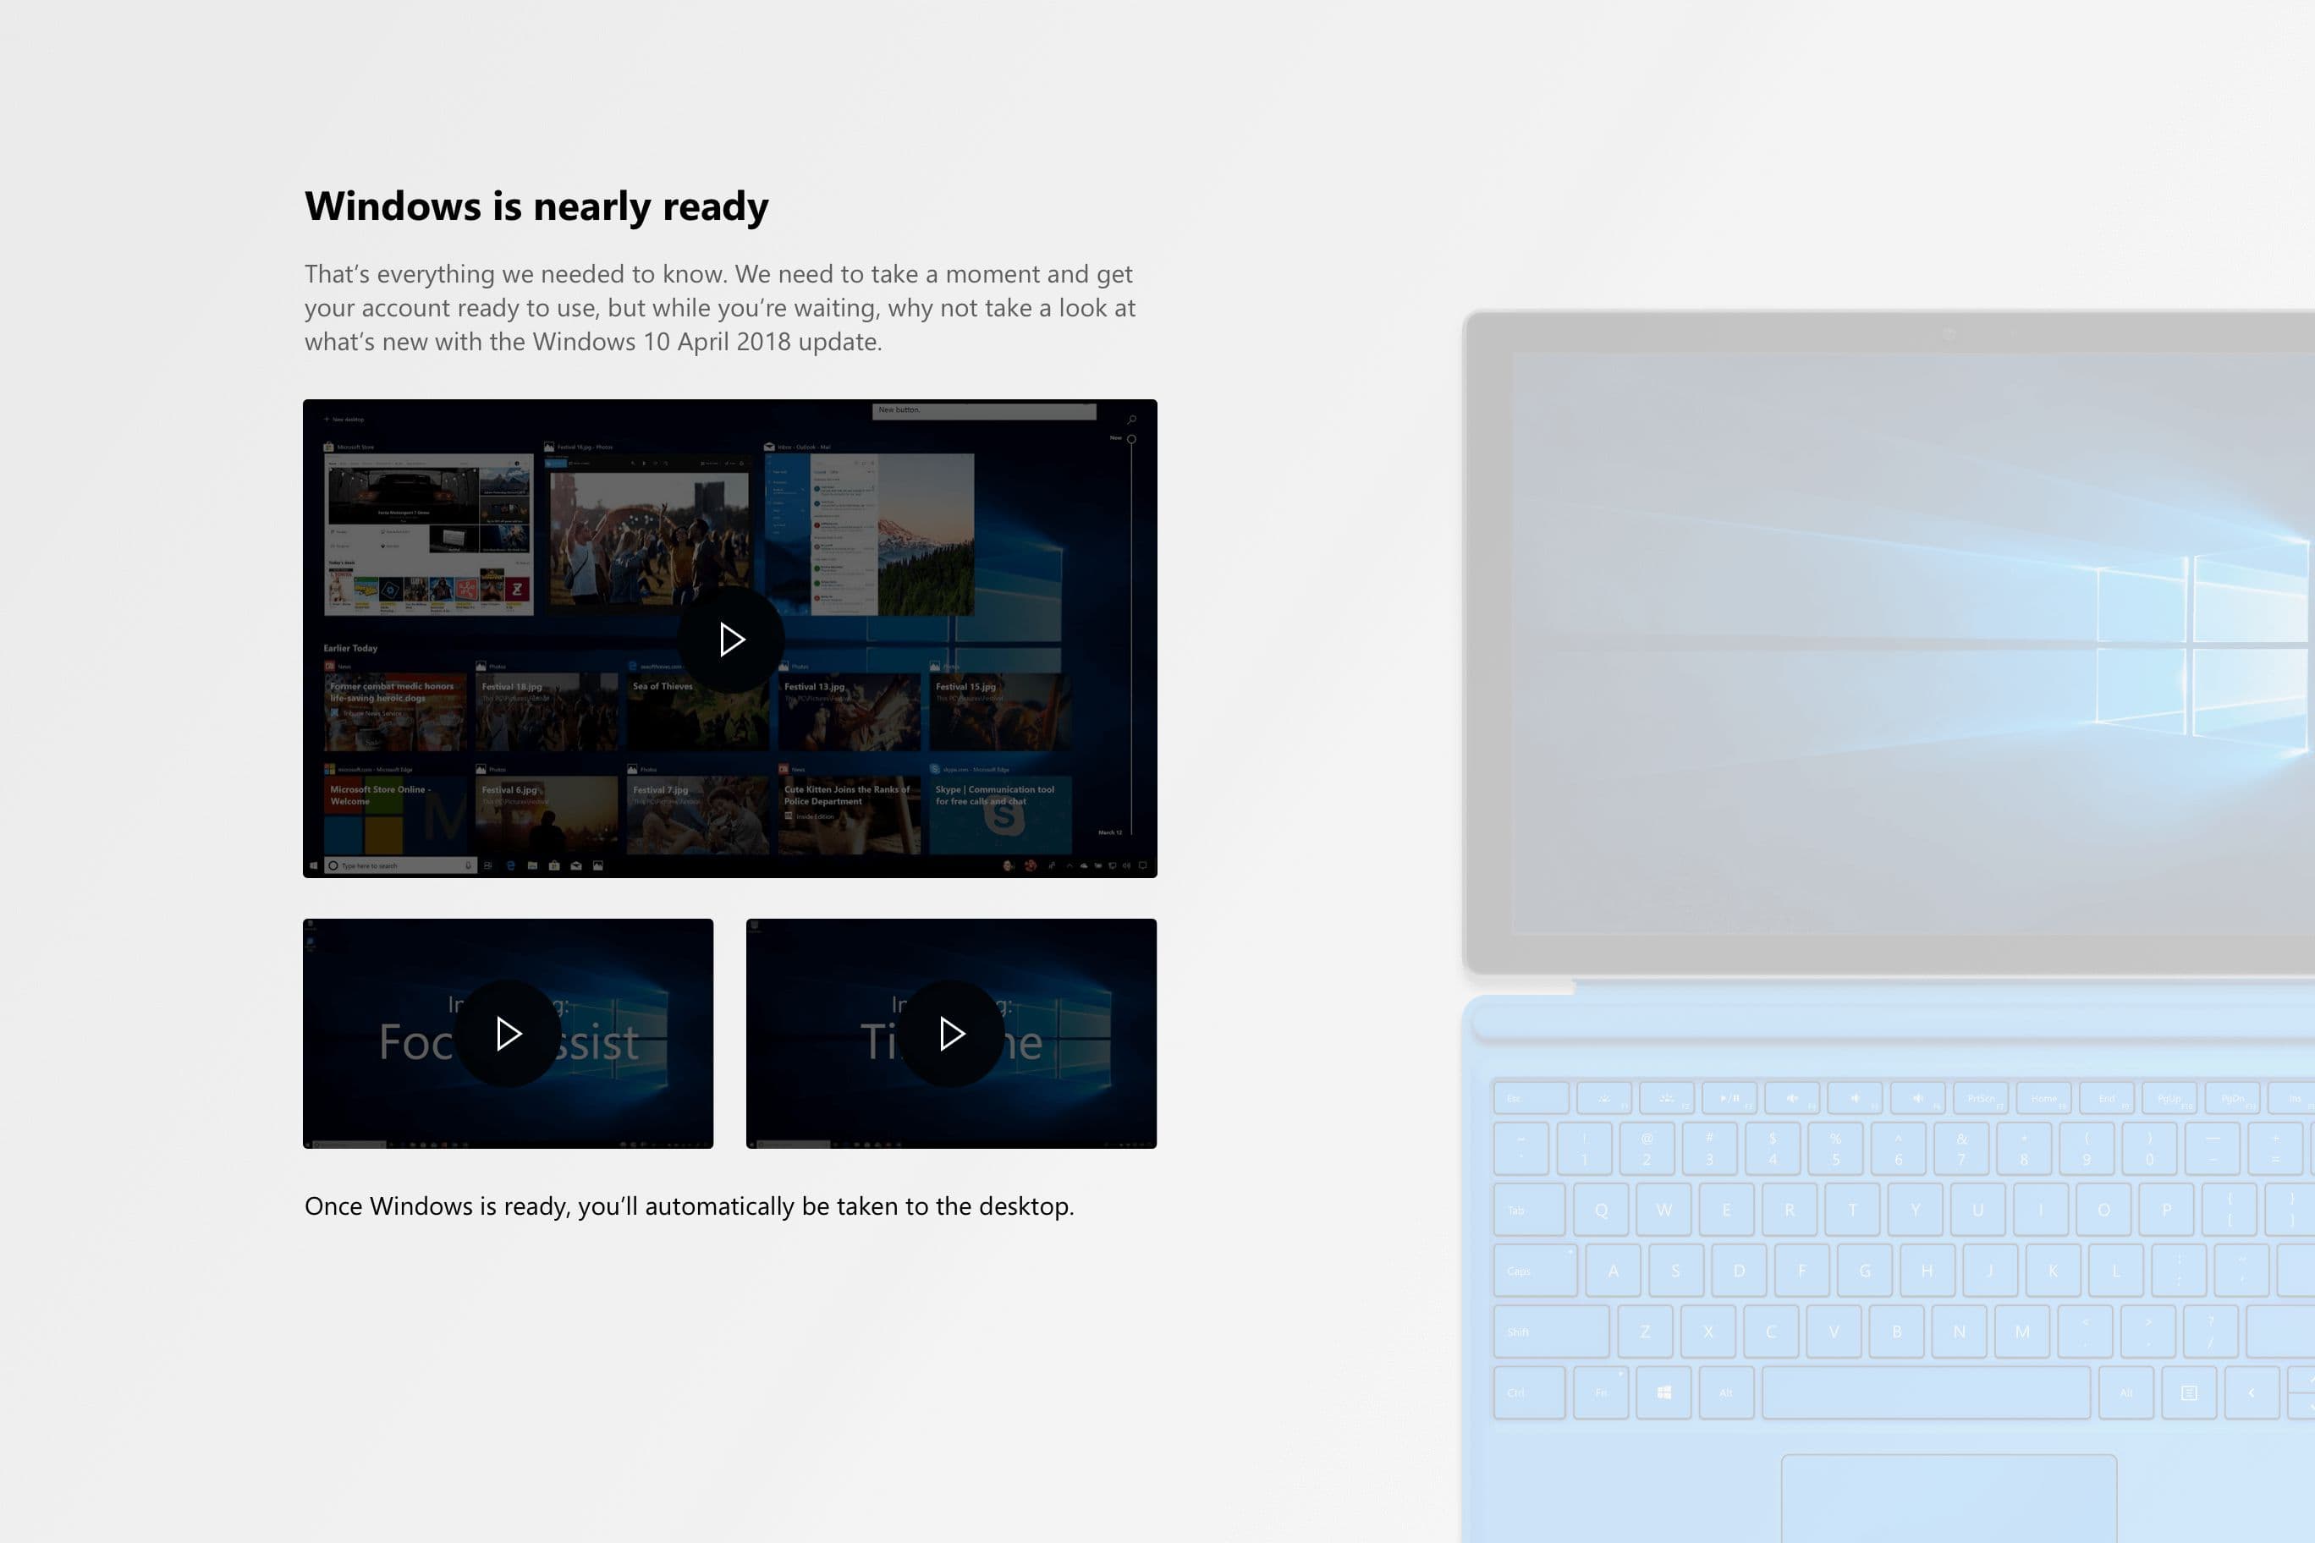Open the Edge icon in preview taskbar
The height and width of the screenshot is (1543, 2315).
pos(510,866)
